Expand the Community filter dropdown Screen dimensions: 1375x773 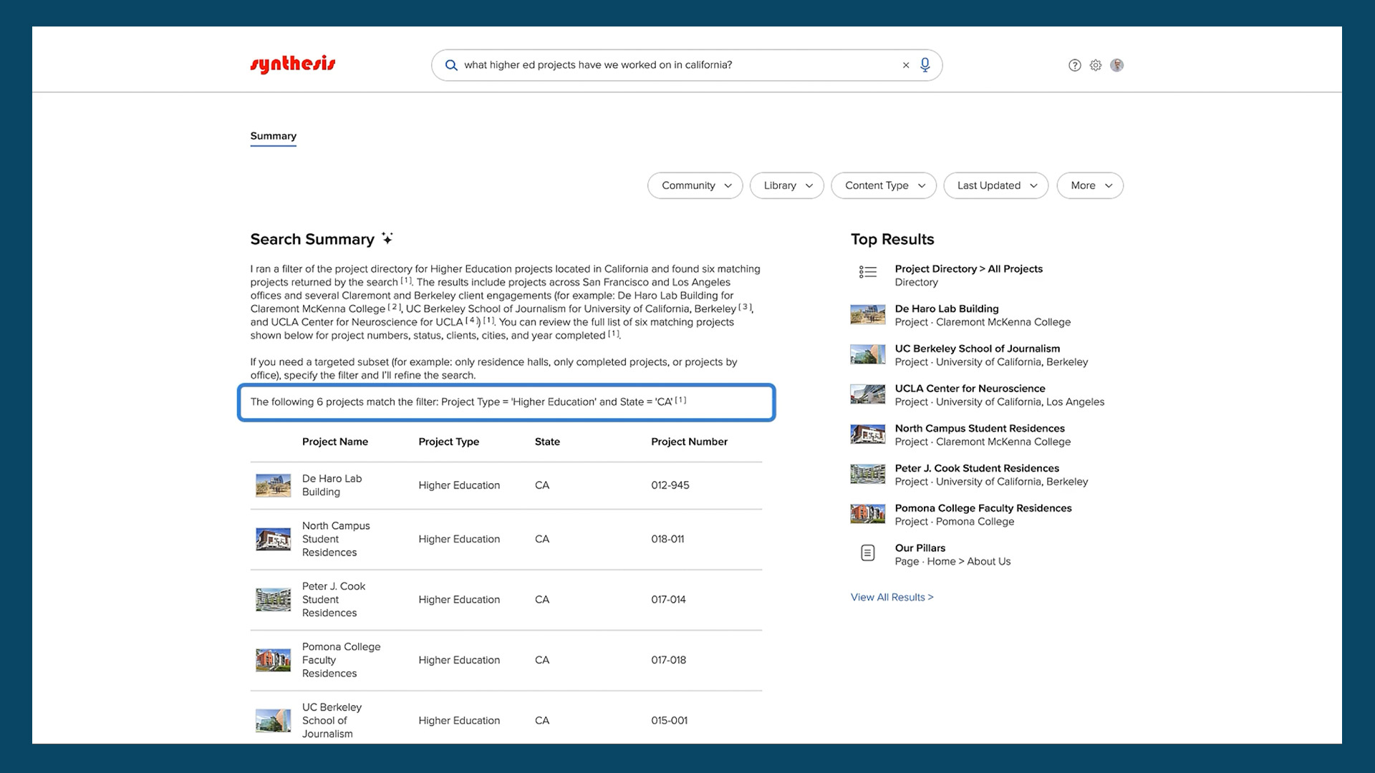695,185
